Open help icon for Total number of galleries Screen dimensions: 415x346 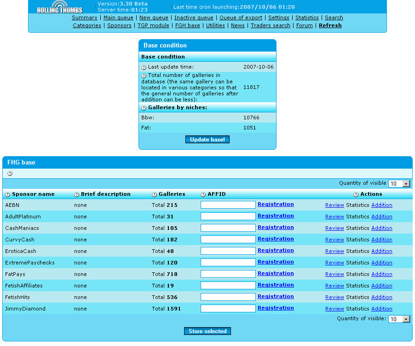pos(144,76)
